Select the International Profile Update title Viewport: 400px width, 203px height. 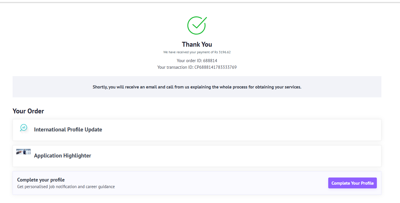[x=68, y=129]
